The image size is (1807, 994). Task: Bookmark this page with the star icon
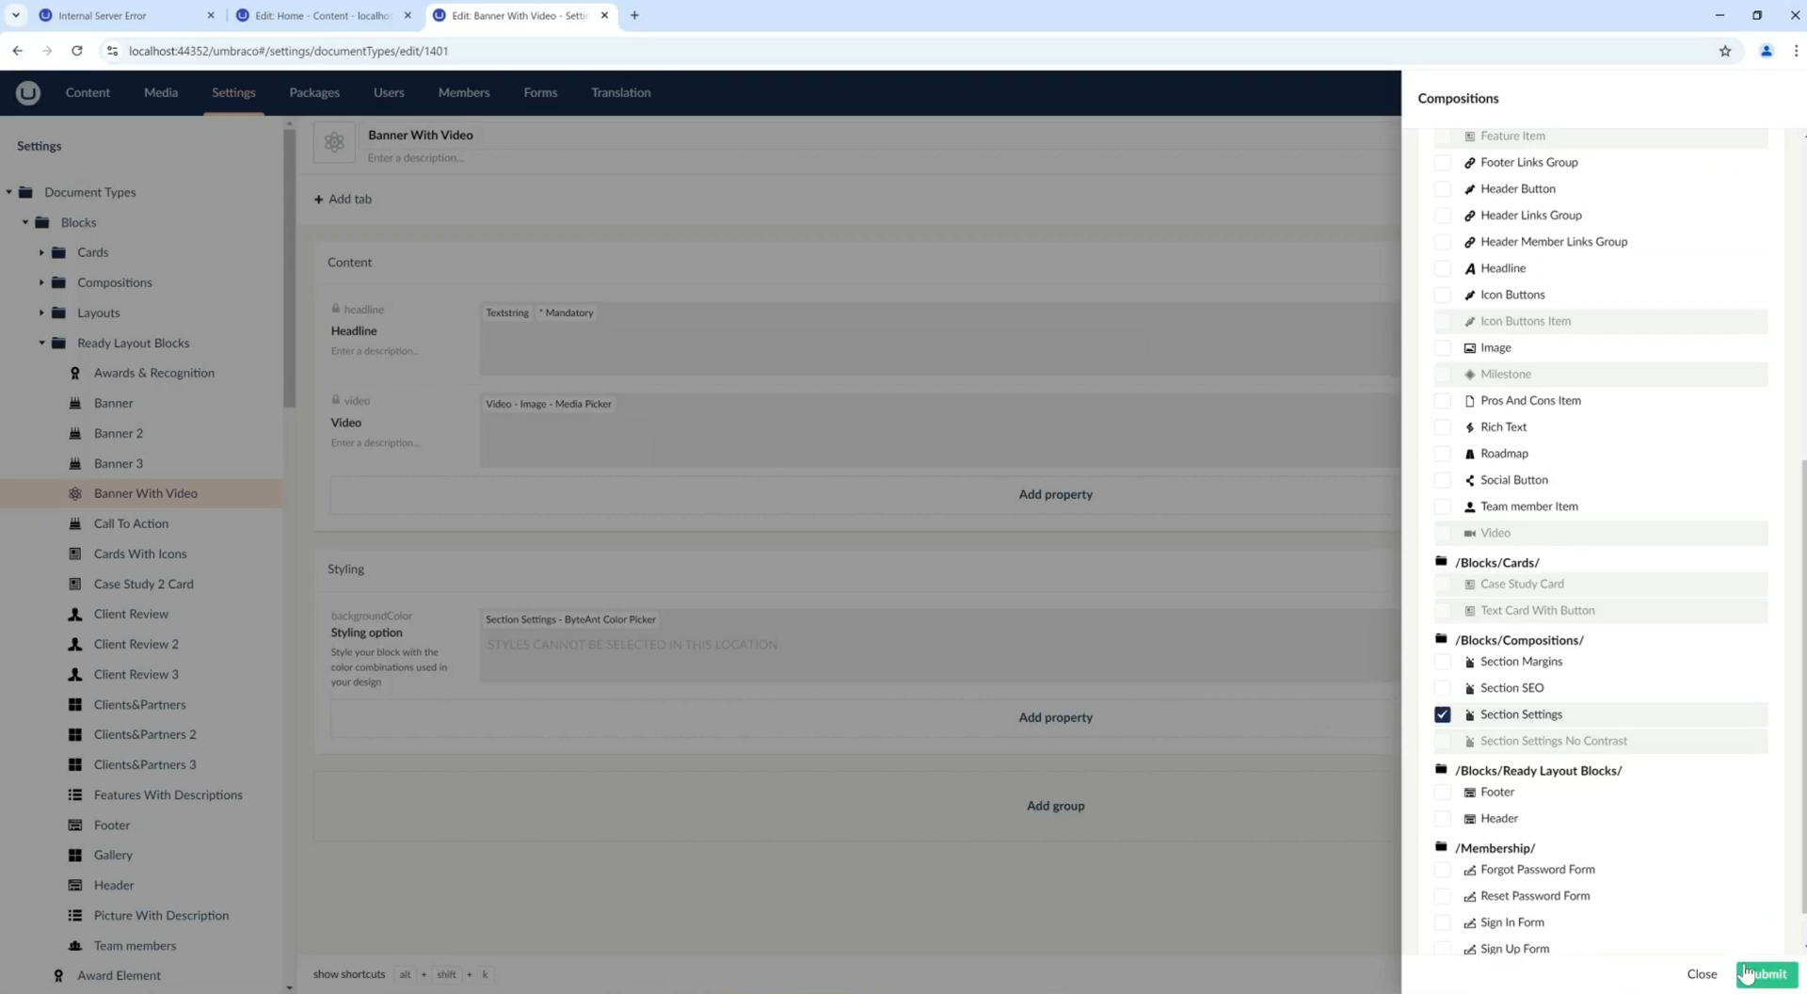(x=1724, y=51)
